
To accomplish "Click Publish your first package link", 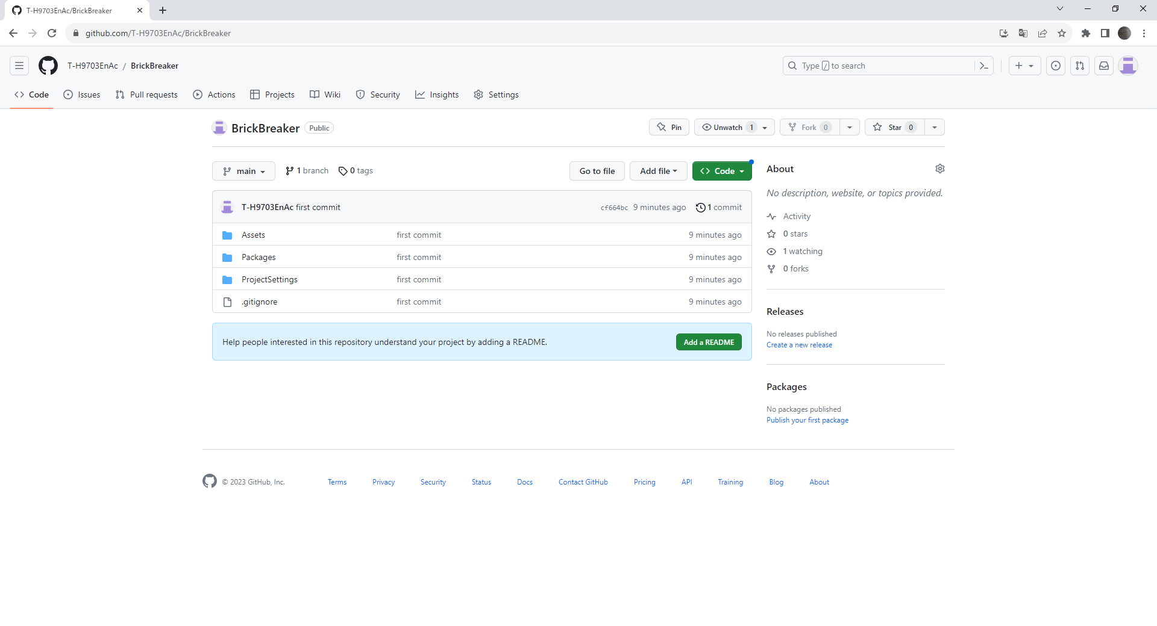I will click(807, 420).
